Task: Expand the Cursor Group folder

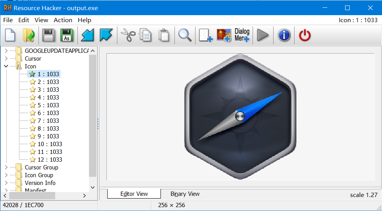Action: [6, 167]
